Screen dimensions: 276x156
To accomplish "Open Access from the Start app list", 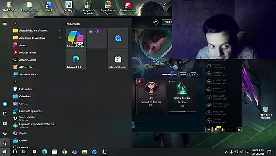I will click(37, 45).
